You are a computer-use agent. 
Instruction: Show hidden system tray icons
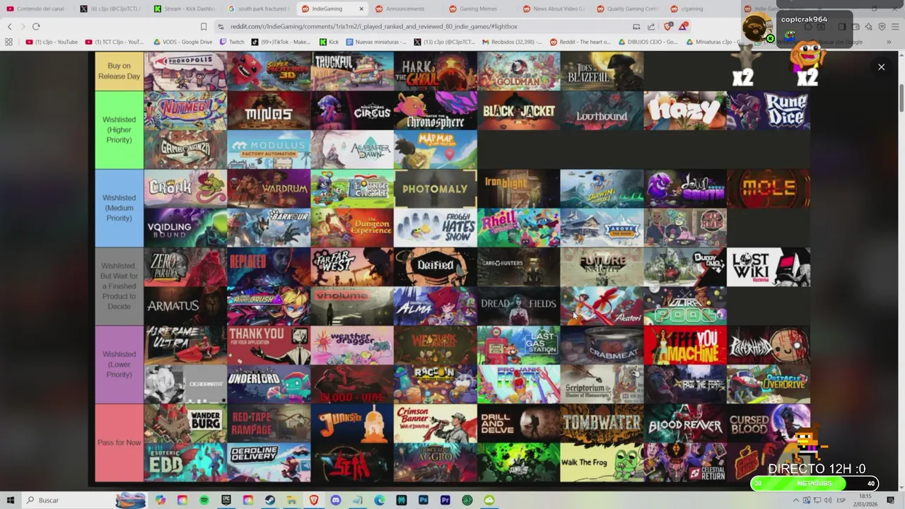click(x=796, y=500)
